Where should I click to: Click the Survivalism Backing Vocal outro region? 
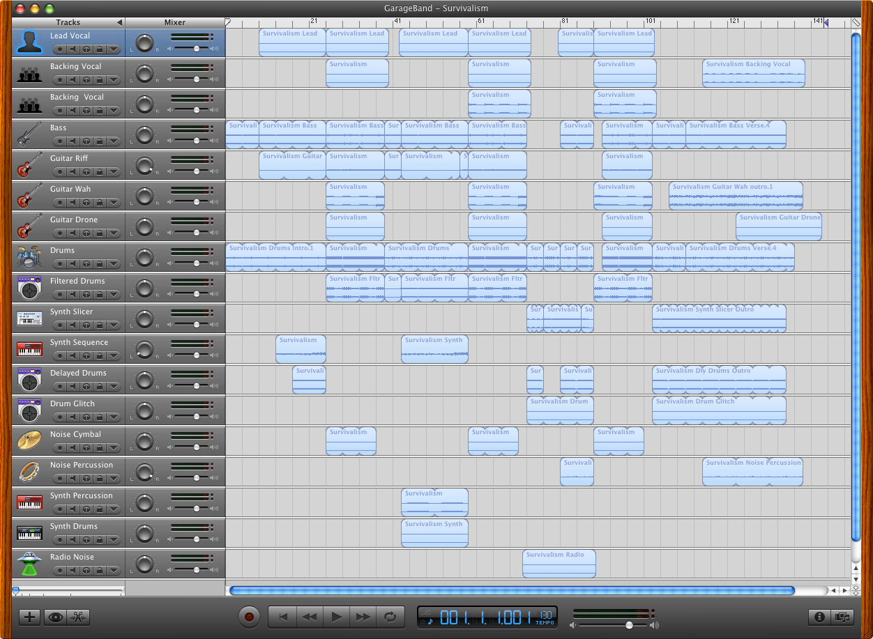pos(754,73)
